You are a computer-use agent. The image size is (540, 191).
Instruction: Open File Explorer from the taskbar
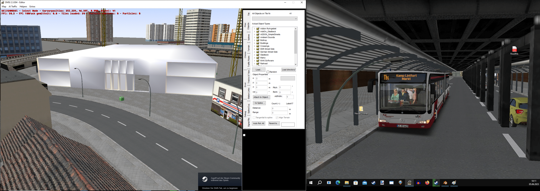(x=347, y=183)
